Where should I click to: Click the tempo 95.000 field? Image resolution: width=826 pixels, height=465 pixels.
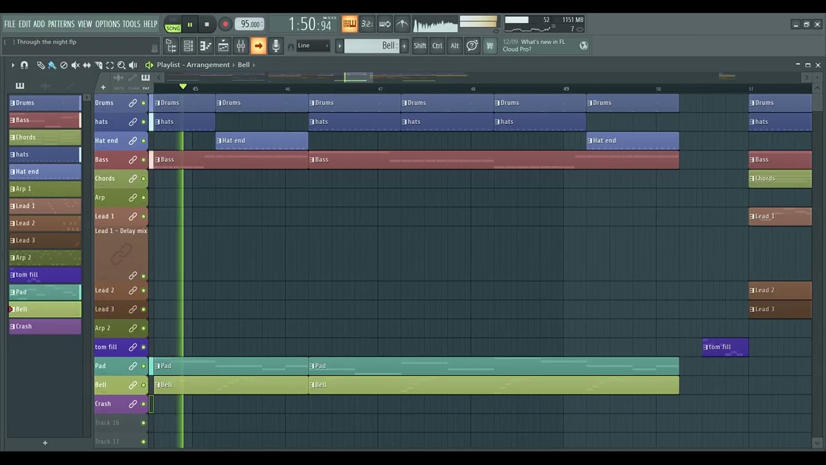point(249,25)
